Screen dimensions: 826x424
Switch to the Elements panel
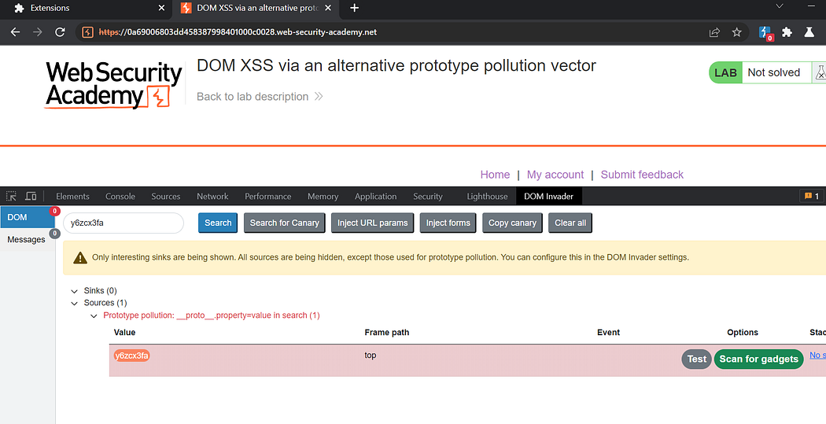(x=72, y=196)
